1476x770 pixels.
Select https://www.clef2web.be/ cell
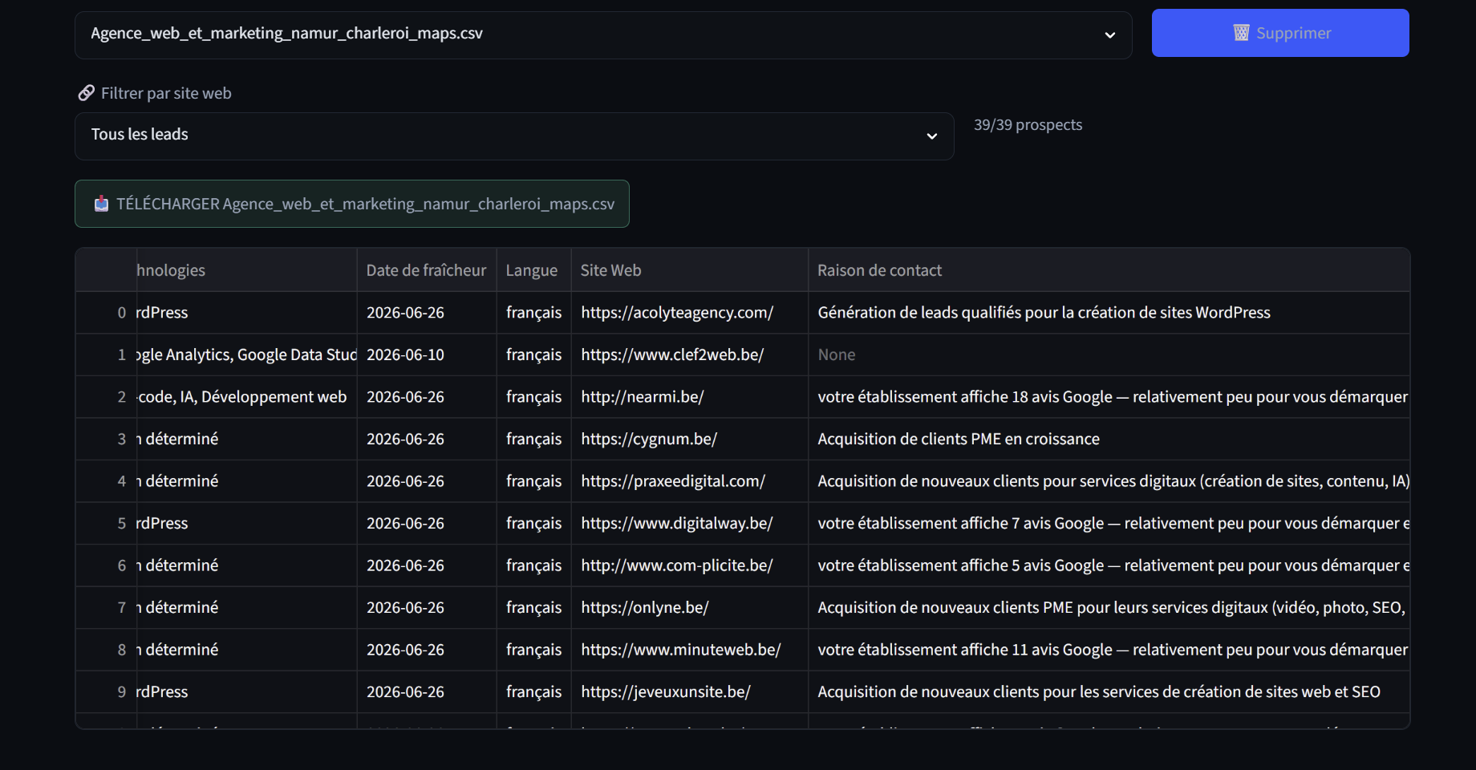tap(689, 355)
